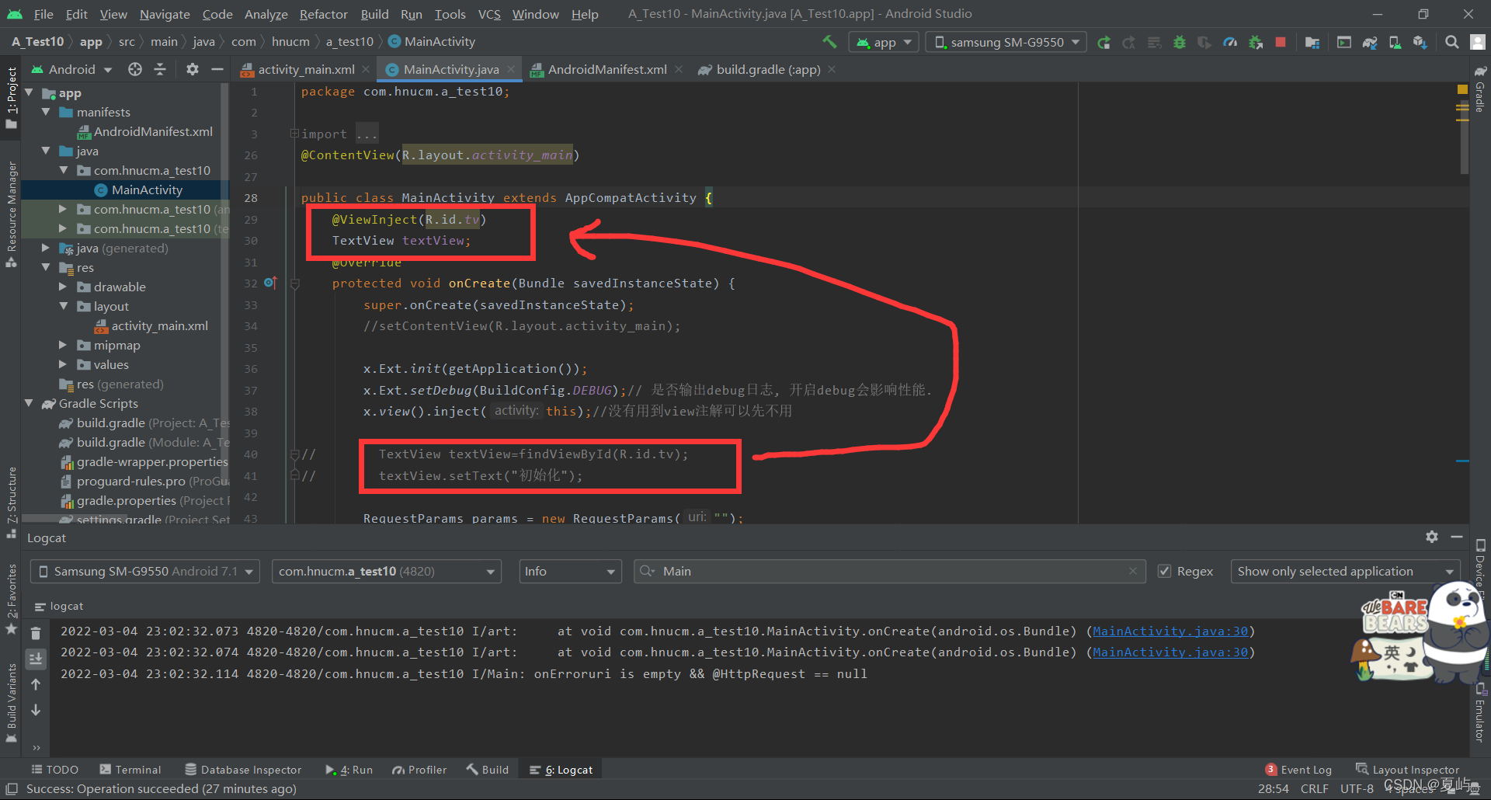Switch to build.gradle (:app) editor tab
The width and height of the screenshot is (1491, 800).
click(767, 69)
